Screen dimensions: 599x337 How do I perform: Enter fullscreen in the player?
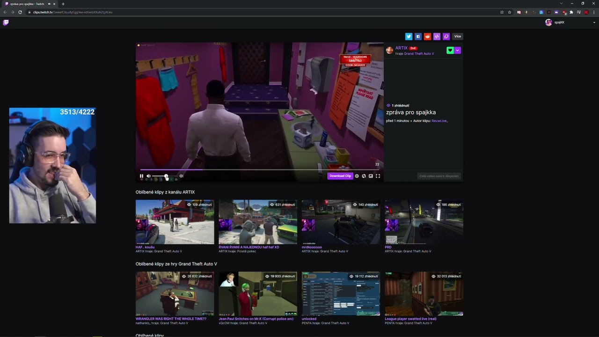[x=378, y=176]
